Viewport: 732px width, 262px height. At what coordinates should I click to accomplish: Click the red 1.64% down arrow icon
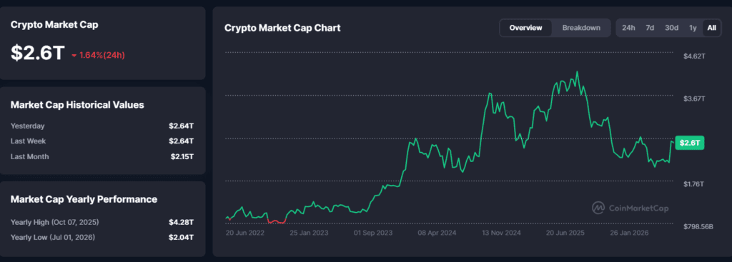coord(74,56)
